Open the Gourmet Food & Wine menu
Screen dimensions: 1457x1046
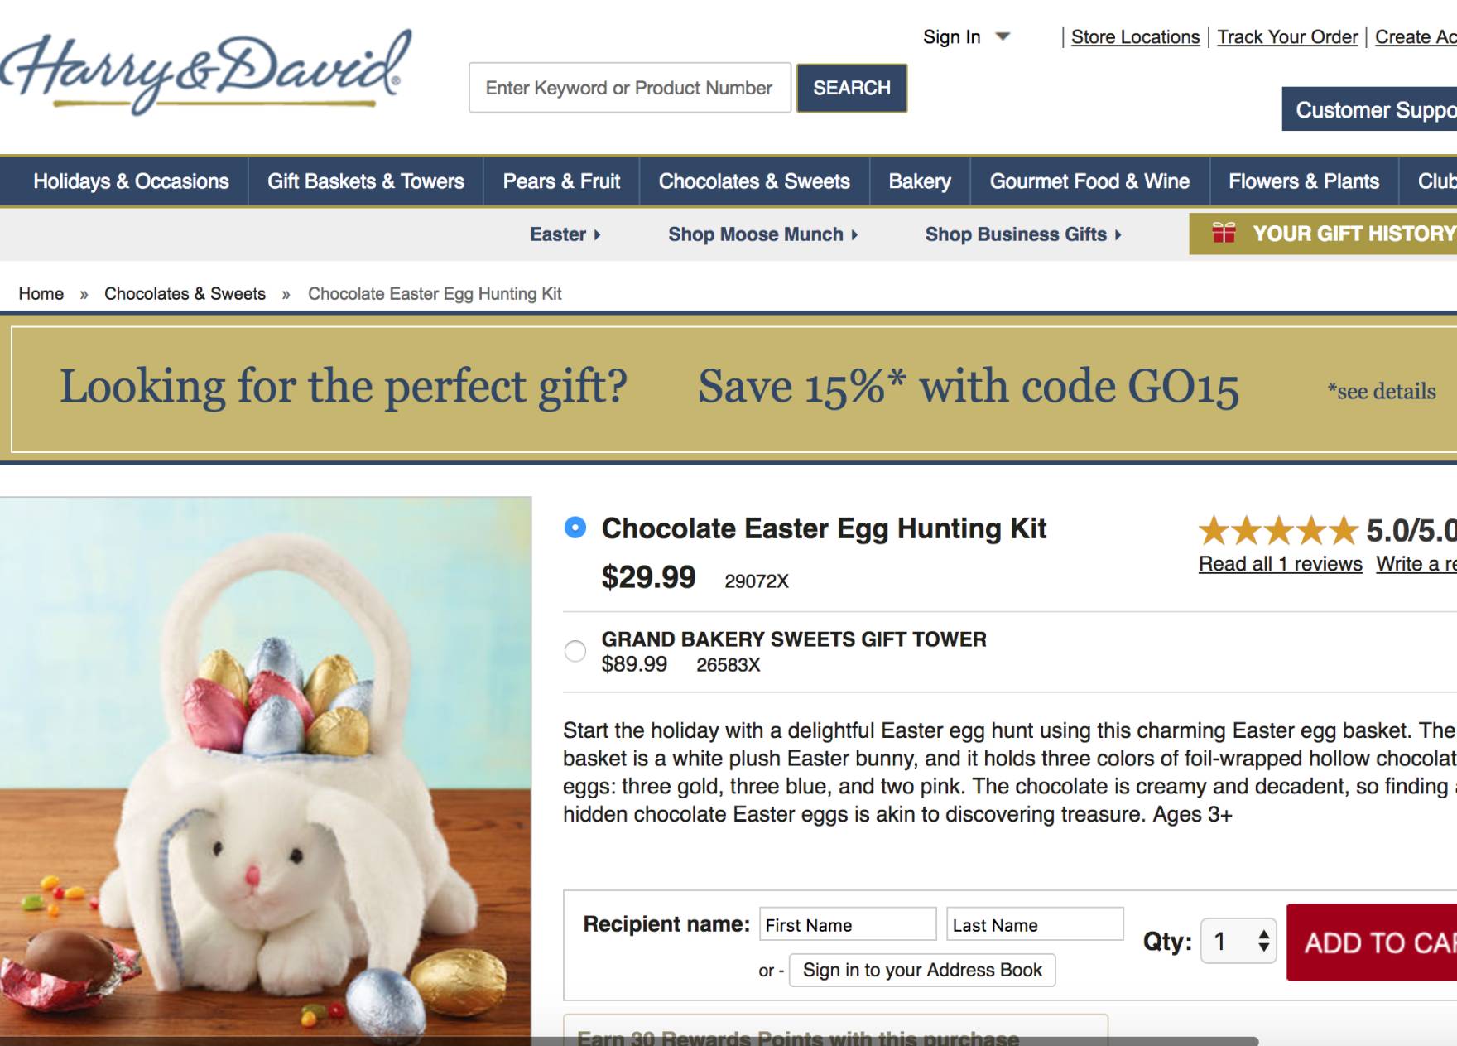[1089, 181]
